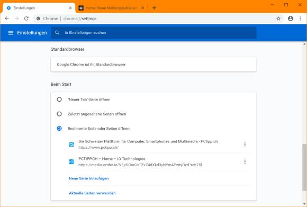
Task: Focus the In Einstellungen suchen field
Action: pyautogui.click(x=153, y=33)
